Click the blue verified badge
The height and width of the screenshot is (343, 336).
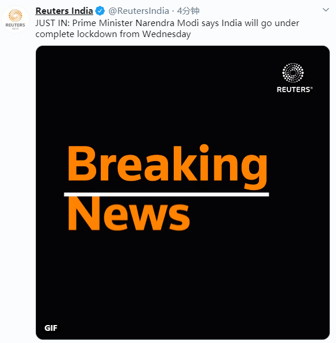point(100,10)
